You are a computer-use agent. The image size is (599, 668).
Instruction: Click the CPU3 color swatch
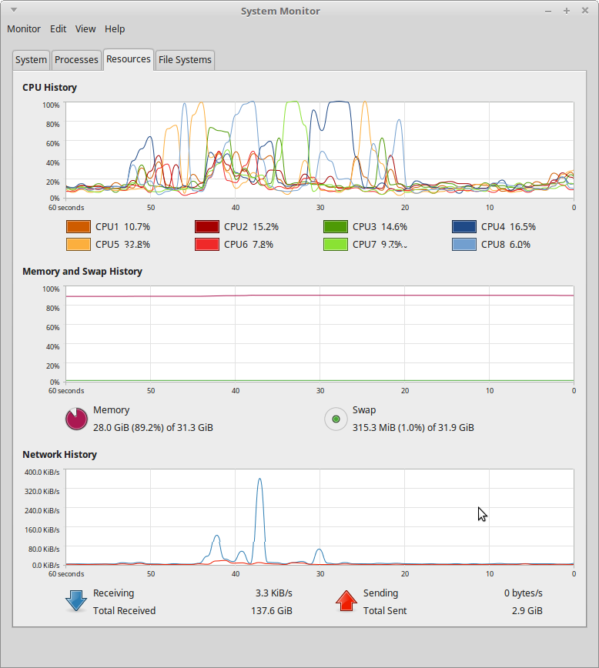[336, 226]
